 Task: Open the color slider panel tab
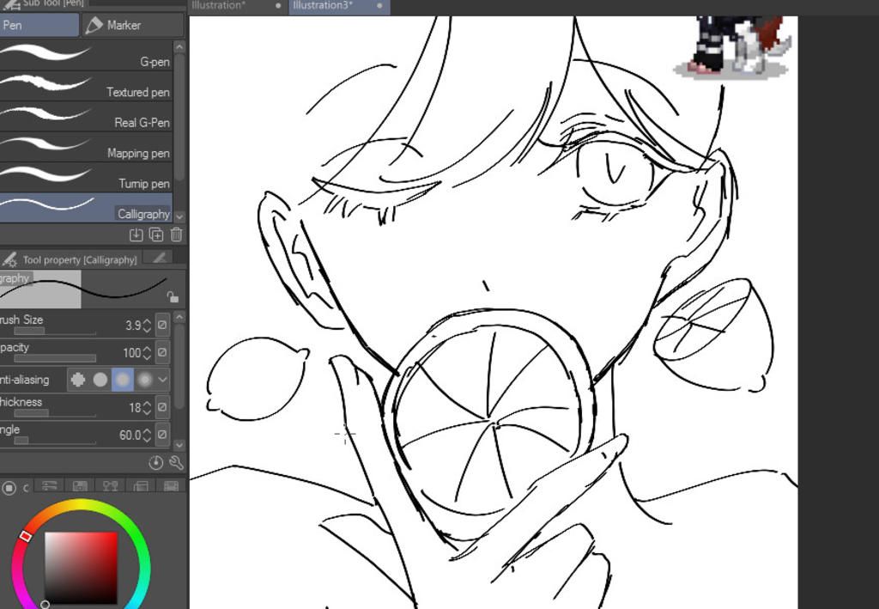tap(49, 487)
